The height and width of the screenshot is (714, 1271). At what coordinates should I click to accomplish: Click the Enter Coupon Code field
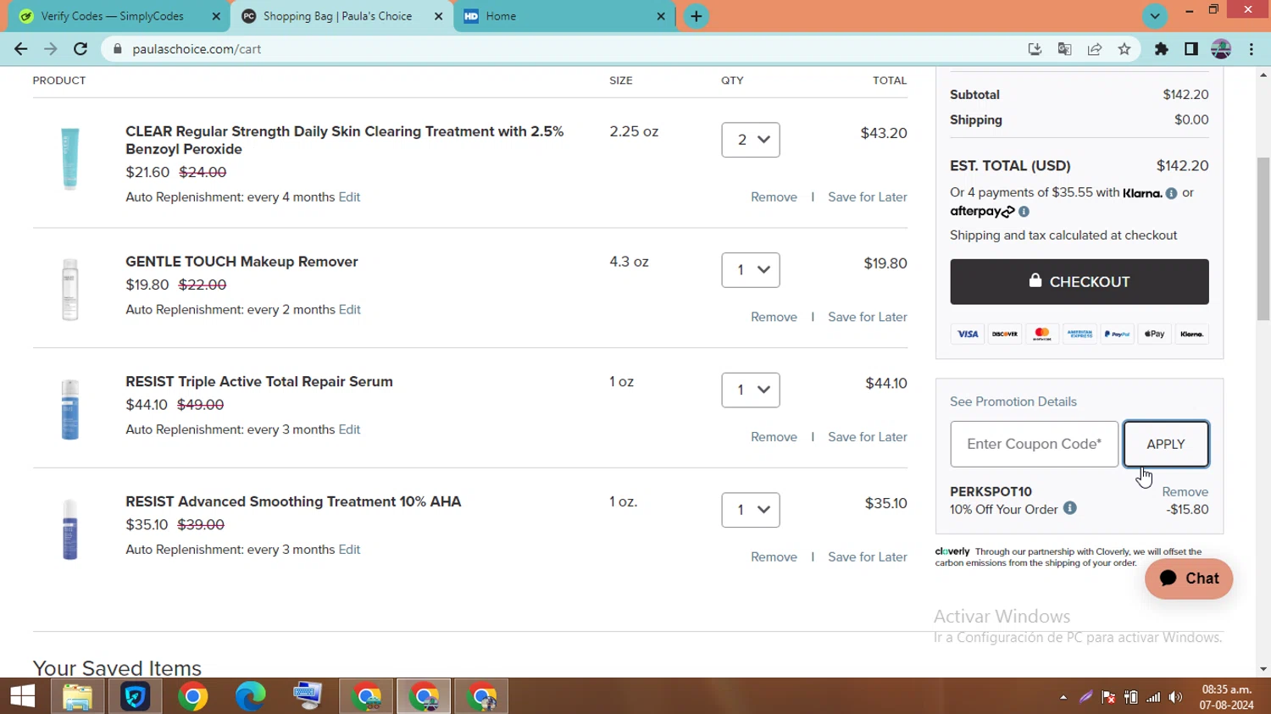[x=1035, y=444]
